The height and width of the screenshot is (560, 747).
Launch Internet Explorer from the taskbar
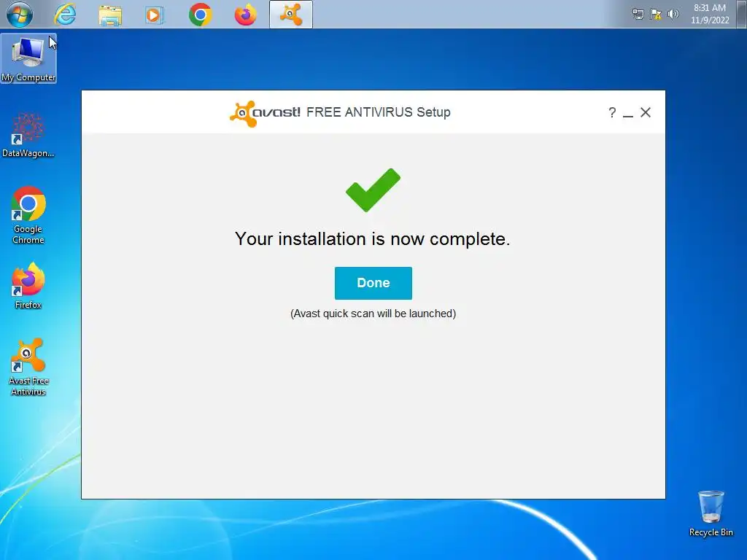(x=65, y=15)
